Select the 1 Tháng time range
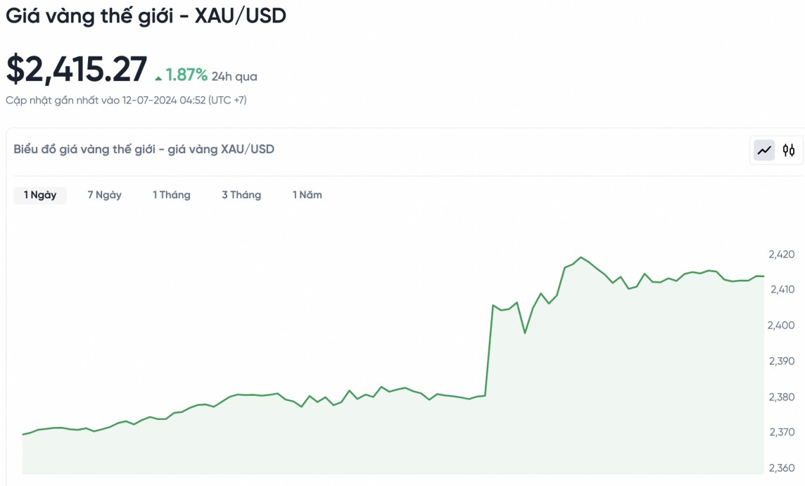The height and width of the screenshot is (486, 805). tap(172, 195)
